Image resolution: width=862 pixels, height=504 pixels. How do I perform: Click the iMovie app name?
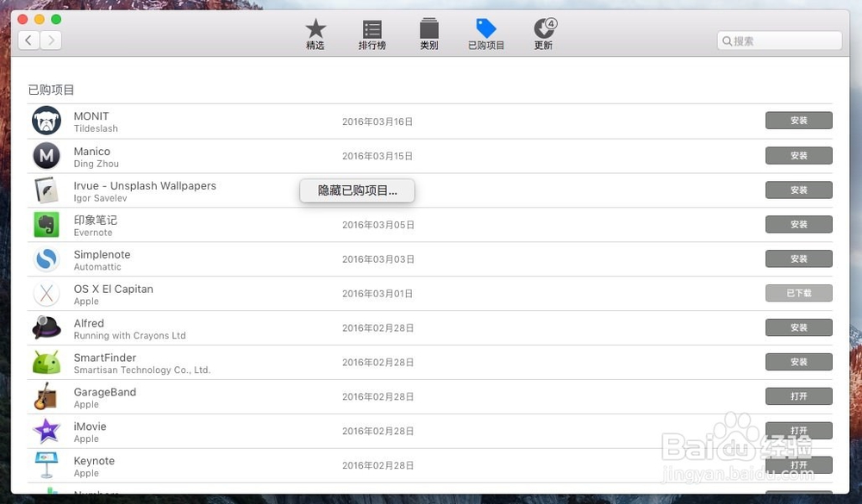point(91,426)
